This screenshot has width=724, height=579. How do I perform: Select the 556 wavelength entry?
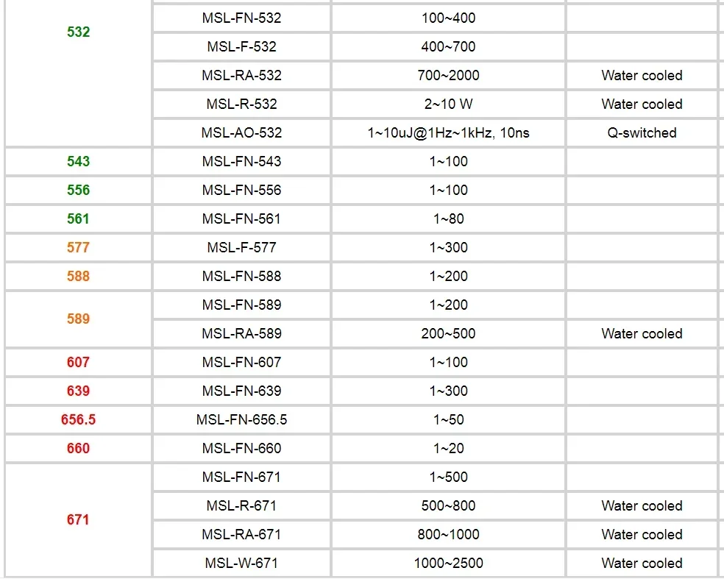pyautogui.click(x=78, y=190)
